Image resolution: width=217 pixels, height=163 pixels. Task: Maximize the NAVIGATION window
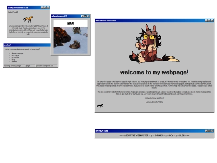[x=209, y=131]
